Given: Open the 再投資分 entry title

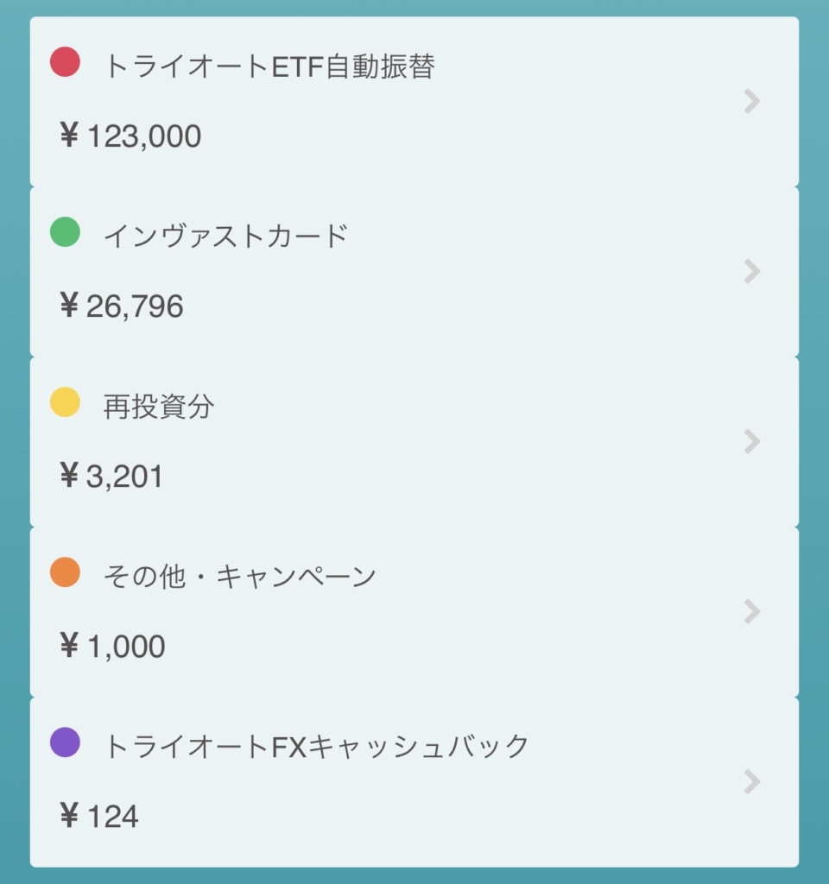Looking at the screenshot, I should pos(159,407).
